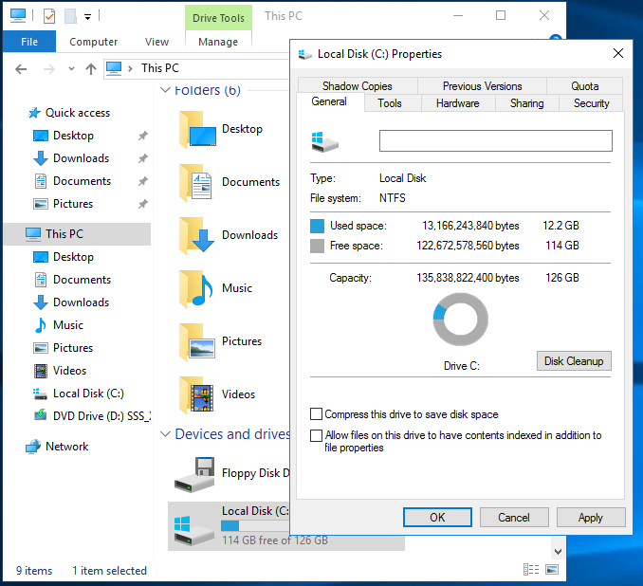Image resolution: width=643 pixels, height=586 pixels.
Task: Click Drive Tools contextual tab header
Action: [218, 18]
